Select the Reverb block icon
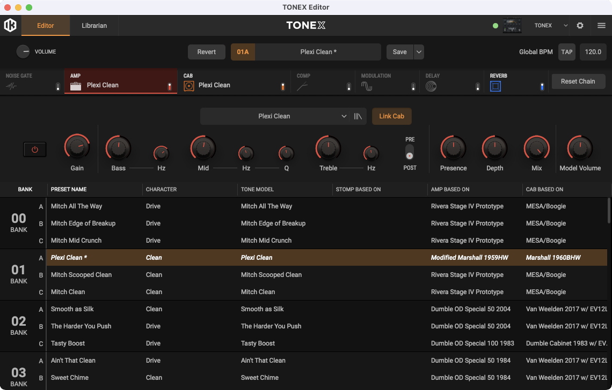 [x=495, y=86]
